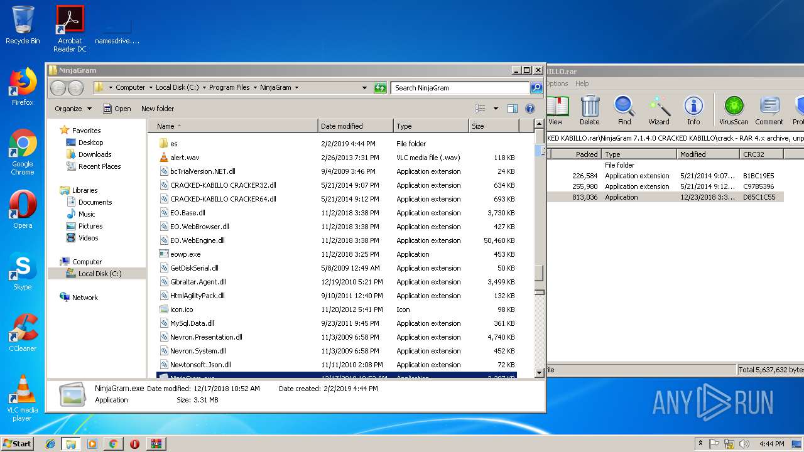
Task: Open Internet Explorer from taskbar
Action: (50, 444)
